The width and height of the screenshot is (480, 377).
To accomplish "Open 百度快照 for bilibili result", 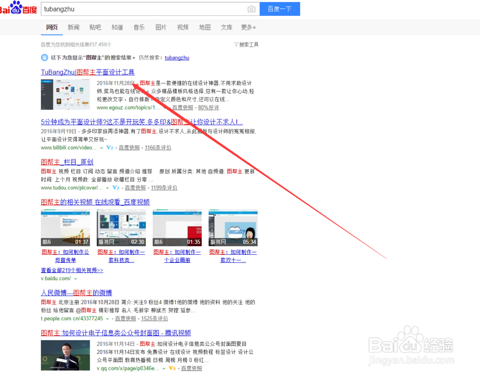I will pyautogui.click(x=129, y=148).
